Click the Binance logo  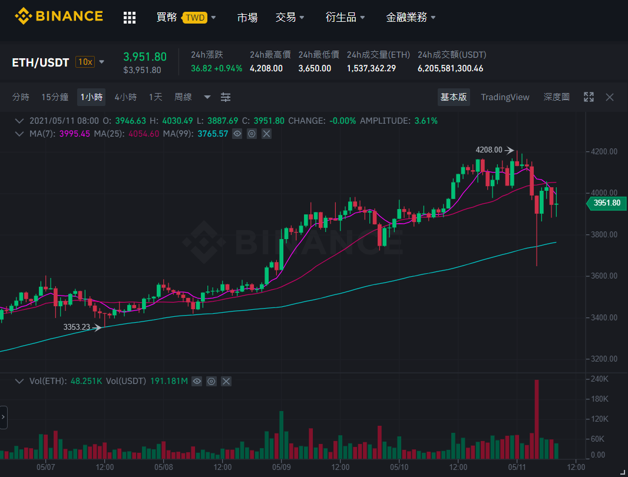tap(59, 16)
